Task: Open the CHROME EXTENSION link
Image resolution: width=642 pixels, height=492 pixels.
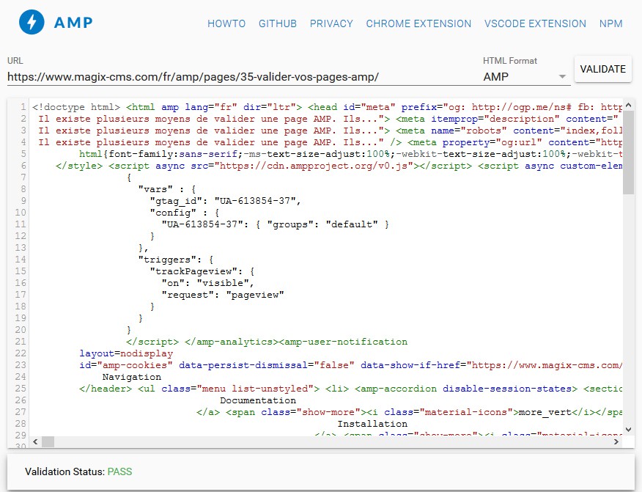Action: click(418, 23)
